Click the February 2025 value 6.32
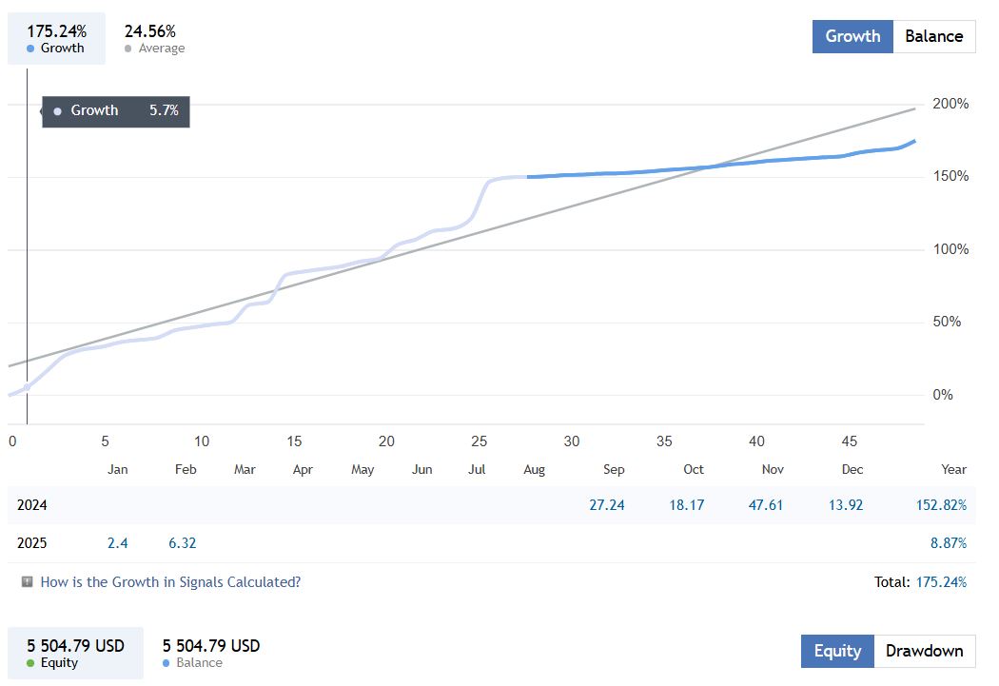 point(182,543)
